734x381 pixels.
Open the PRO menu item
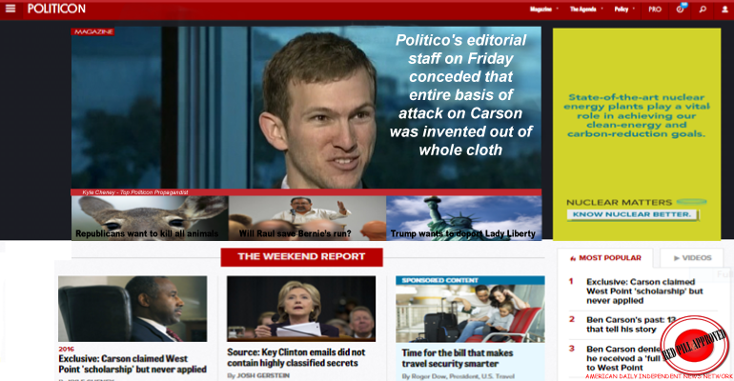coord(655,9)
